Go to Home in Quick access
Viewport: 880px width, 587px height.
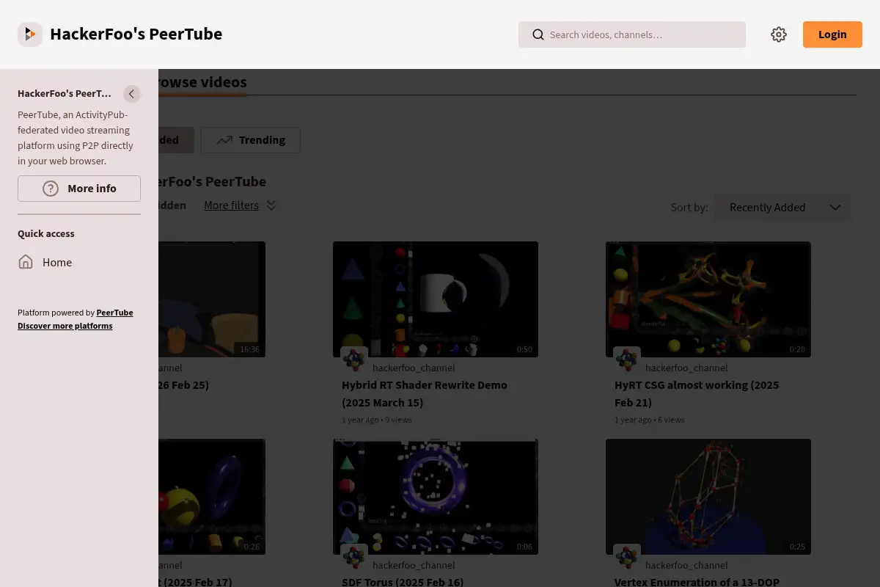(79, 262)
